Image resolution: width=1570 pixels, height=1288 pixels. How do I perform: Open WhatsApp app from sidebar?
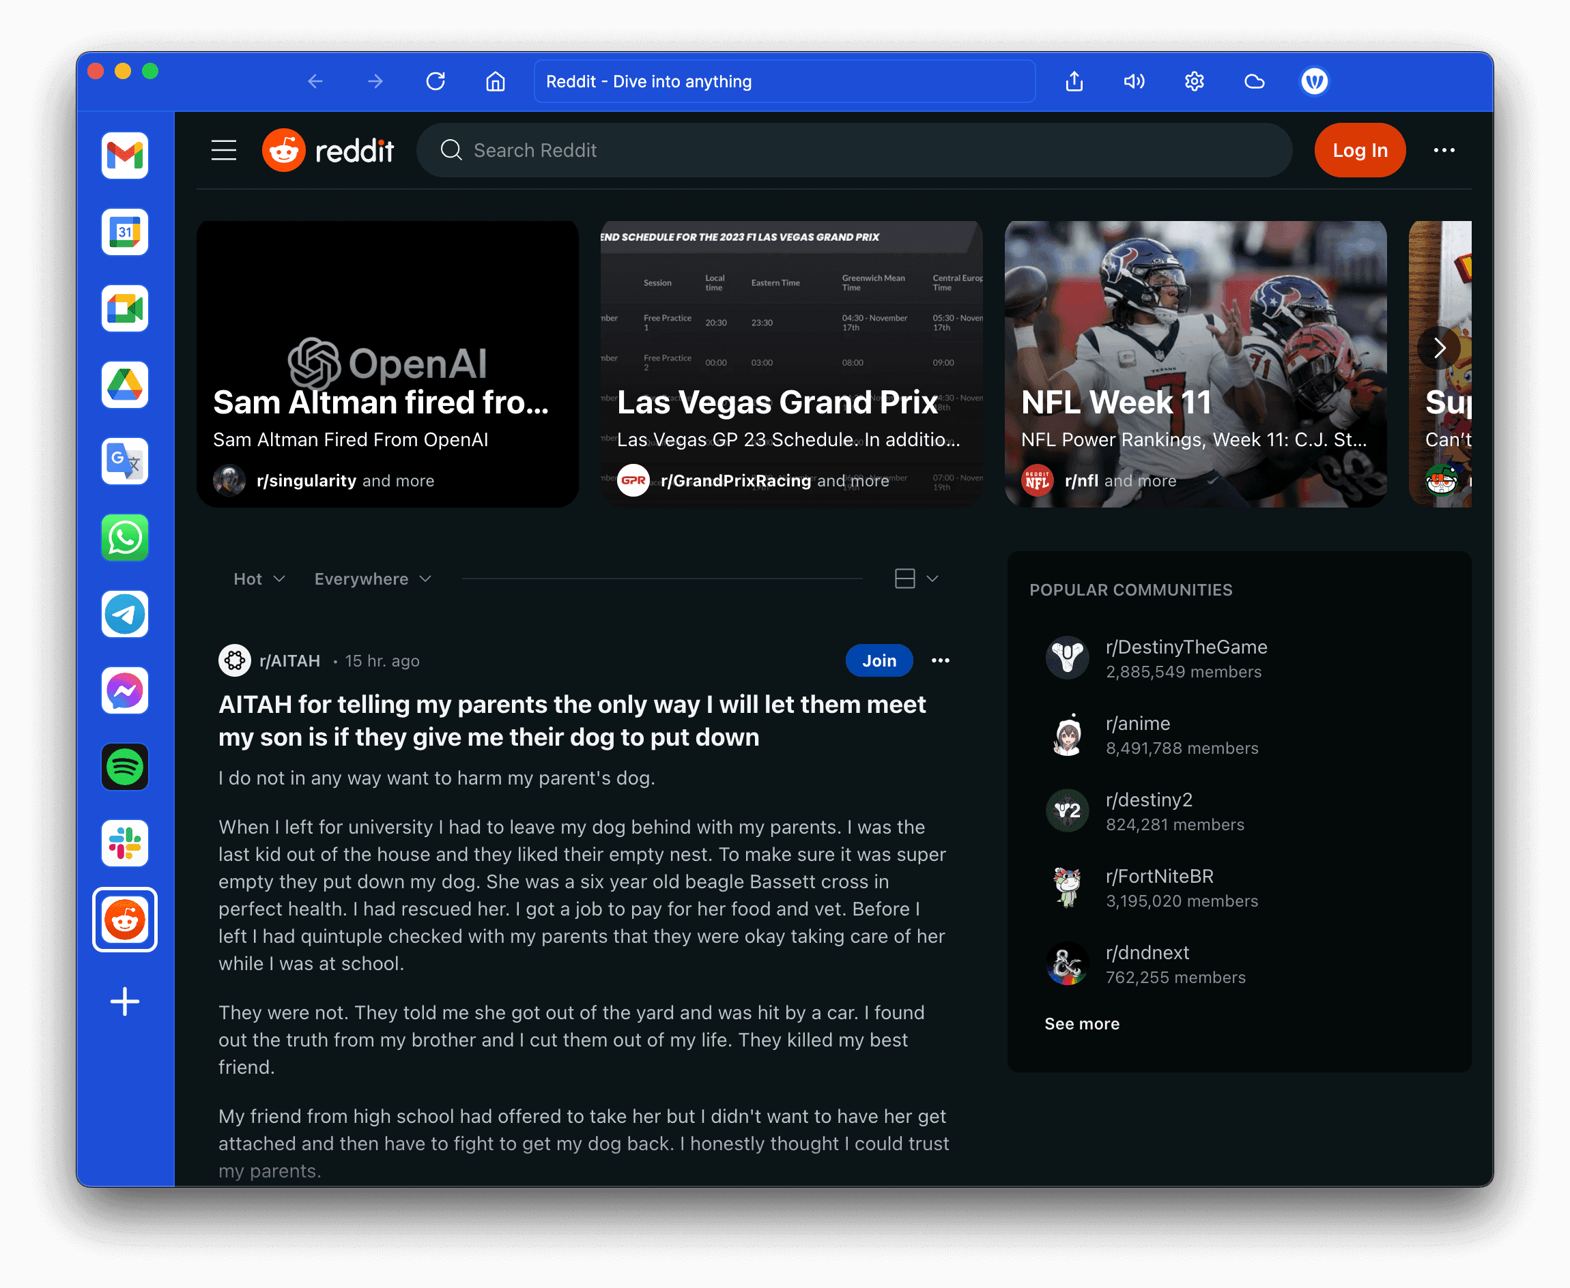[125, 536]
